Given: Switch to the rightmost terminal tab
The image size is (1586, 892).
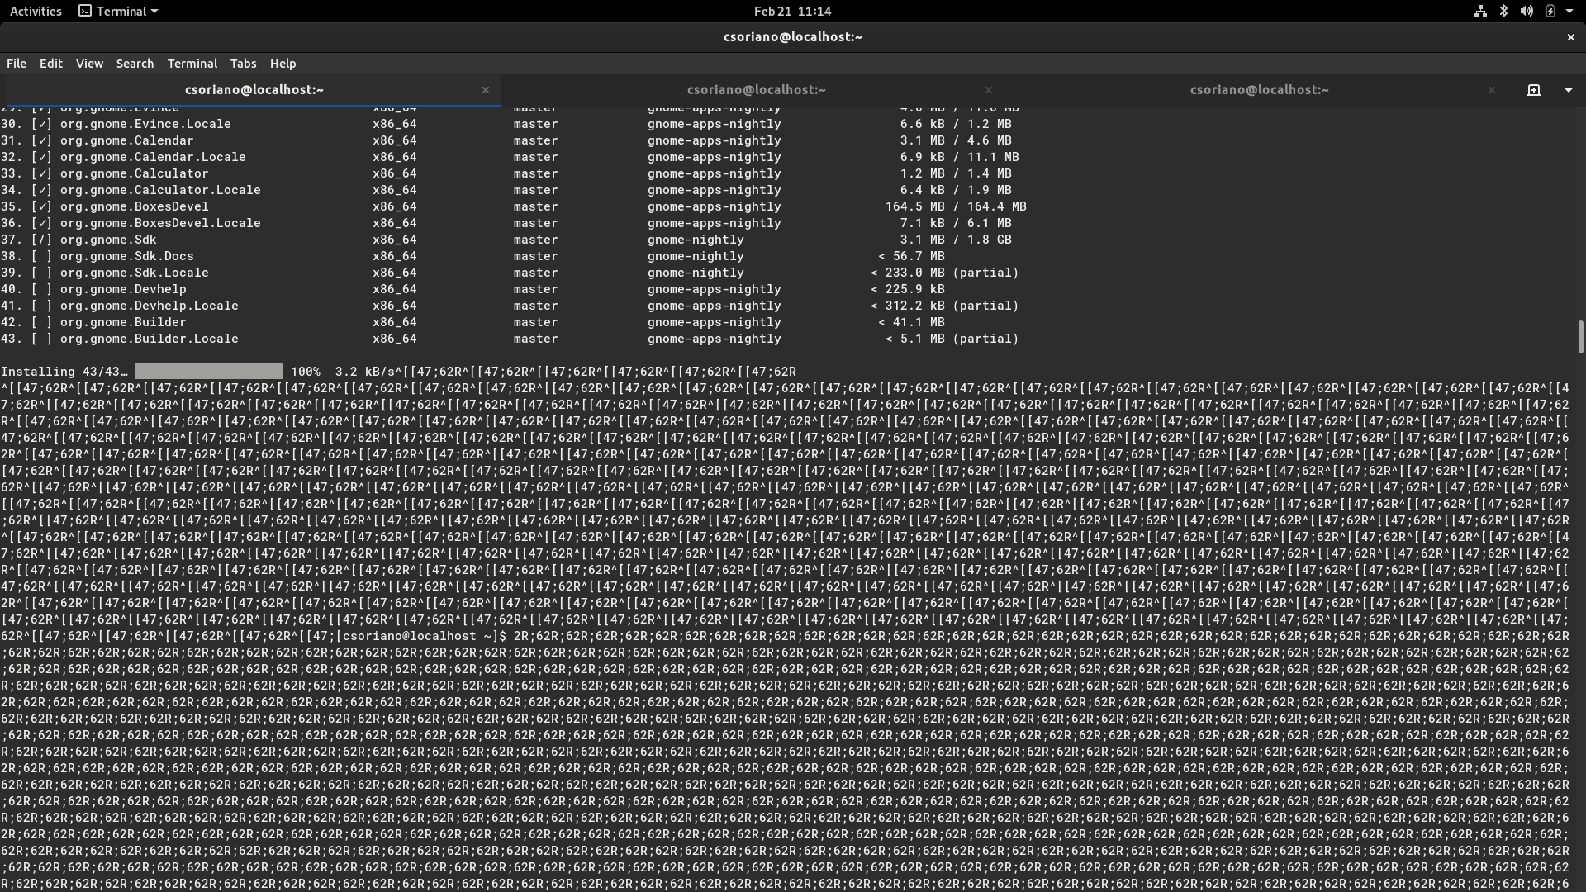Looking at the screenshot, I should tap(1258, 90).
